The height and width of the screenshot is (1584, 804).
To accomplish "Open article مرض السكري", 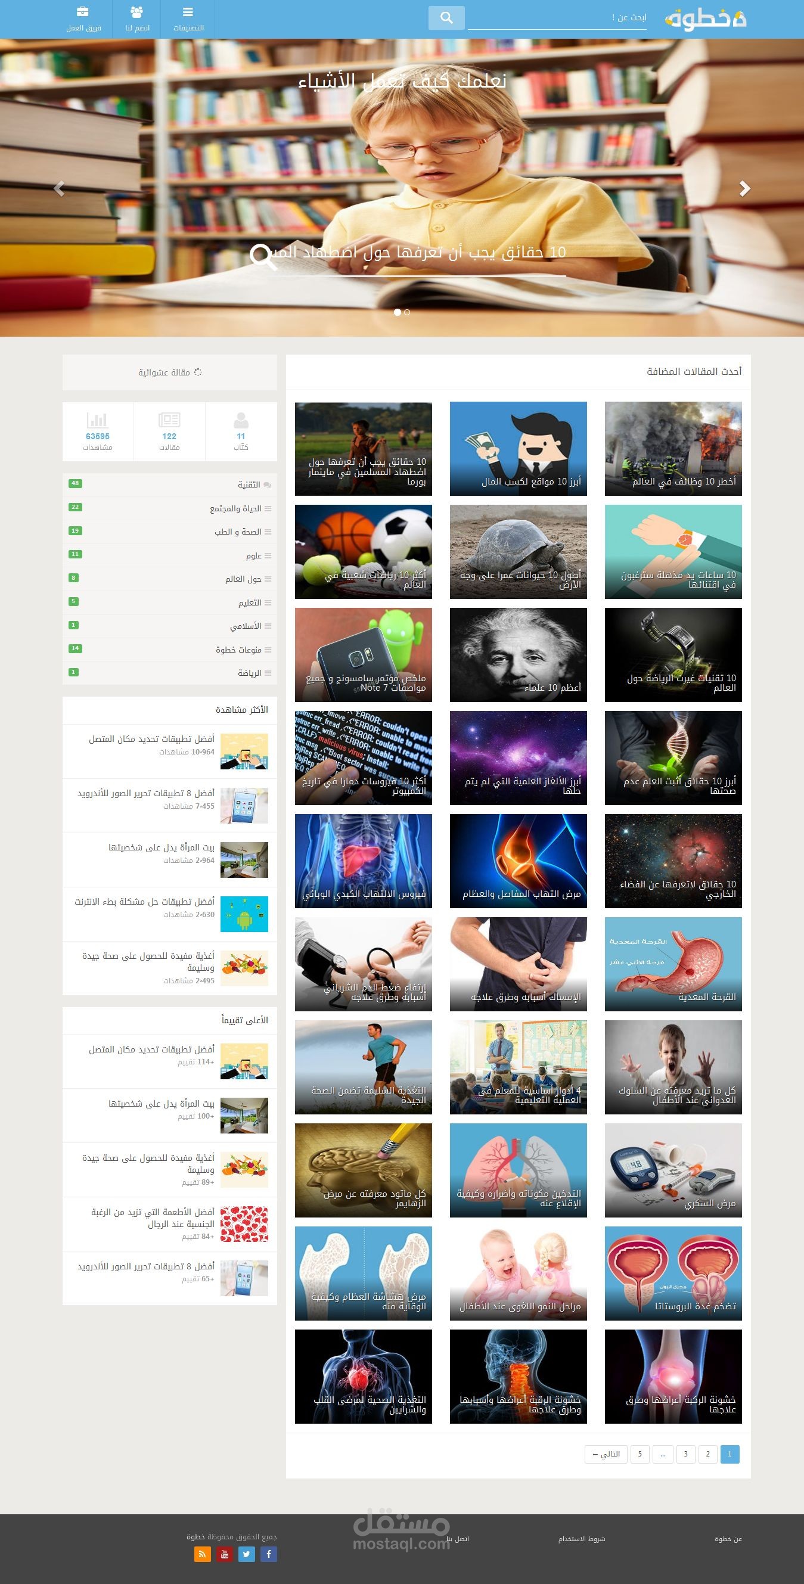I will pos(673,1170).
